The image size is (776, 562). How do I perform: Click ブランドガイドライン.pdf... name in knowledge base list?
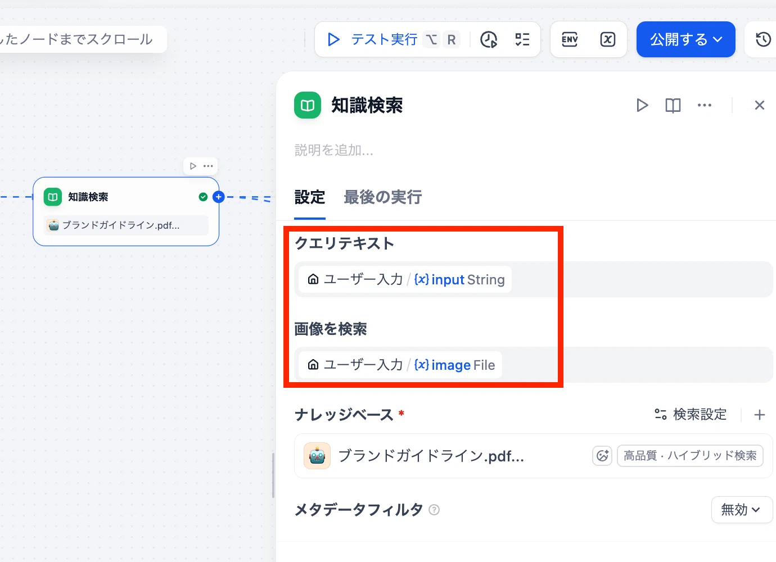431,456
